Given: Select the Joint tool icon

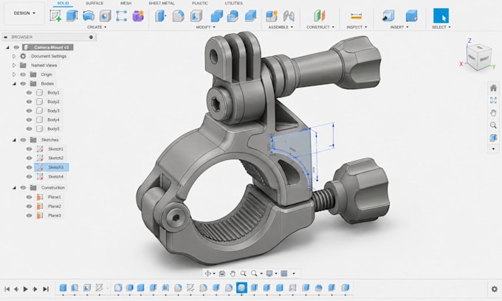Looking at the screenshot, I should click(x=289, y=15).
